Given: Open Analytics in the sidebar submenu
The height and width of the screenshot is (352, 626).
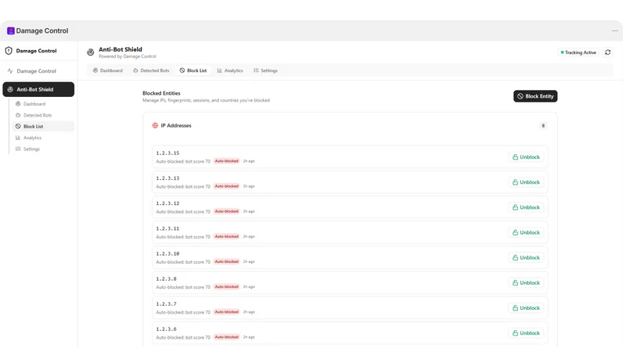Looking at the screenshot, I should [x=43, y=138].
